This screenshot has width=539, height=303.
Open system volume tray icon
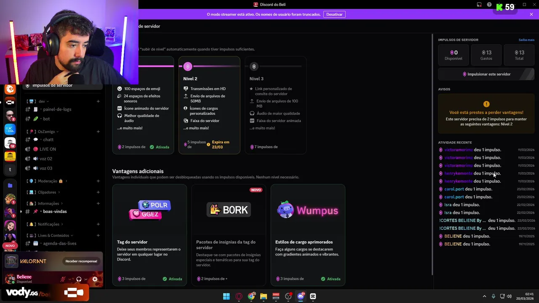click(509, 296)
